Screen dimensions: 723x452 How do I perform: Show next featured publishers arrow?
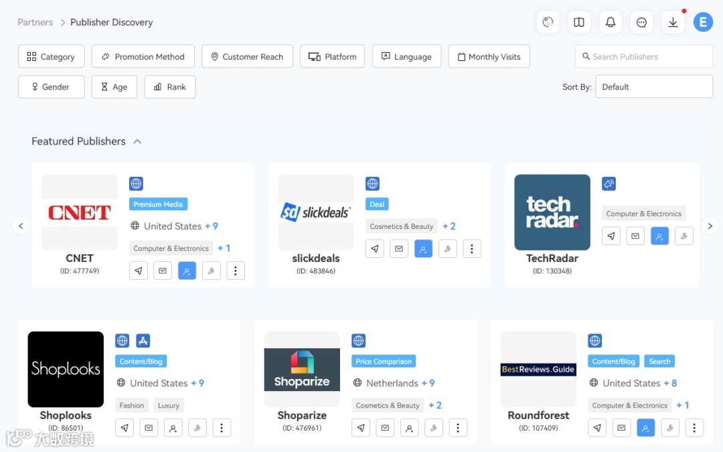[x=710, y=226]
